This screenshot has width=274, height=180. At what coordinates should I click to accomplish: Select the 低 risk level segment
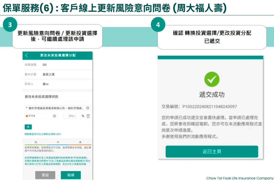pyautogui.click(x=36, y=142)
